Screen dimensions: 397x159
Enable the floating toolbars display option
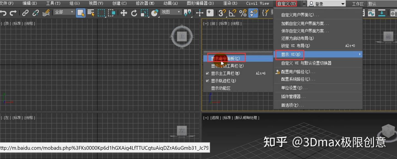[238, 66]
